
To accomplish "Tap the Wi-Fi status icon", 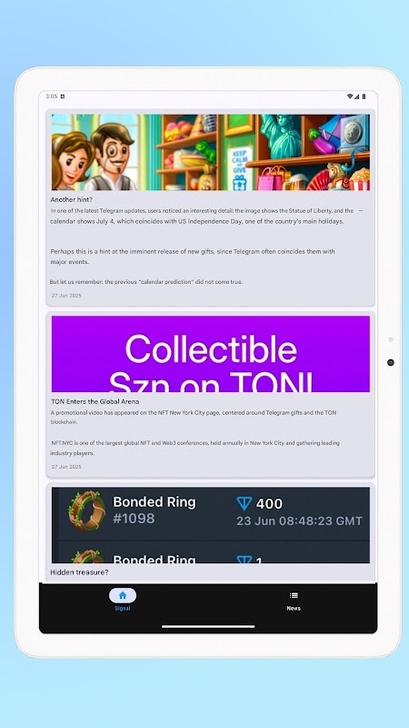I will 350,96.
